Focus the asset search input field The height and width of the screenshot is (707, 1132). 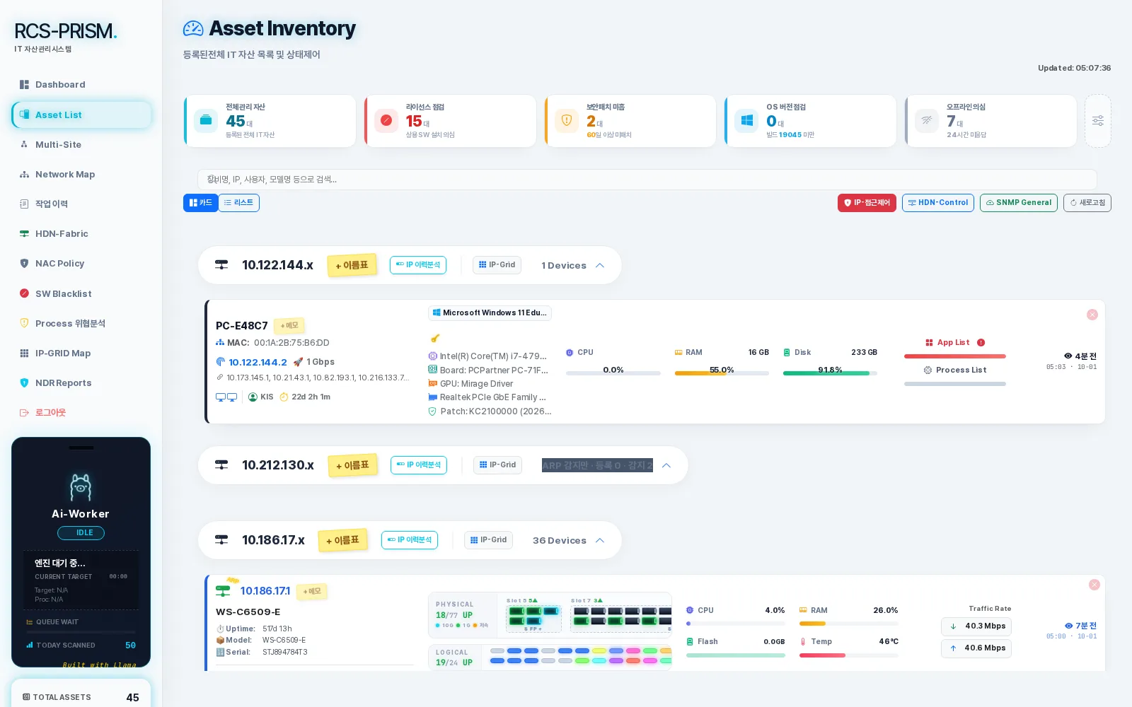point(647,180)
